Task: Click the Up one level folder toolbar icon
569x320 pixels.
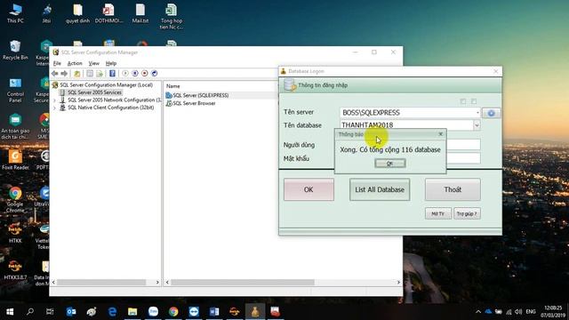Action: pos(77,73)
